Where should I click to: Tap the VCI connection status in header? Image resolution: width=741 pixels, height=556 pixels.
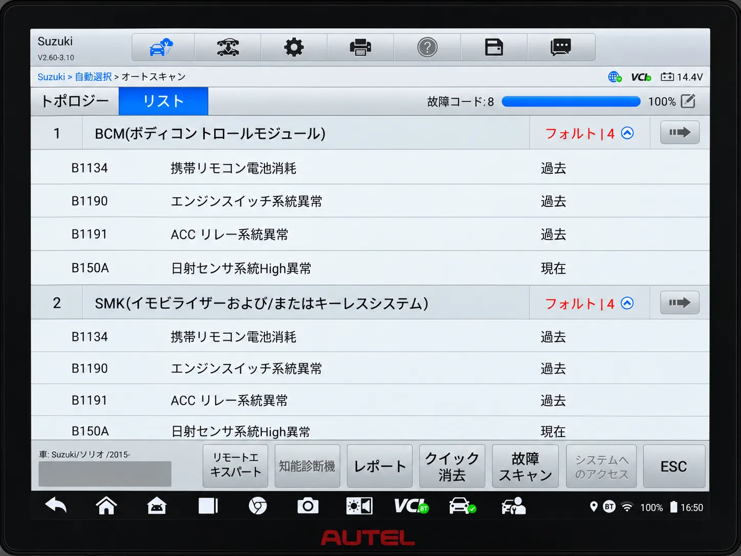point(641,77)
